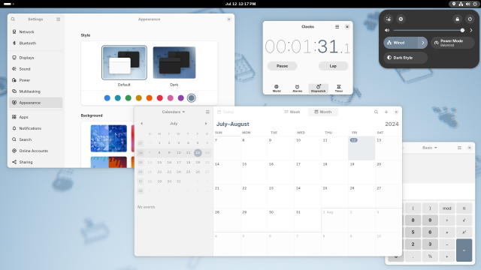This screenshot has height=270, width=481.
Task: Pause the stopwatch in Clocks
Action: pos(283,66)
